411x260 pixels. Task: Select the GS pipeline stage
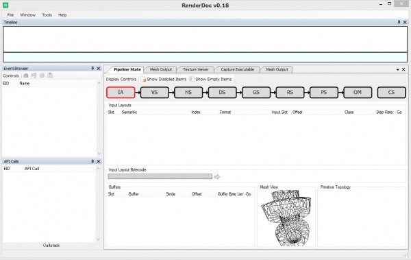coord(256,93)
